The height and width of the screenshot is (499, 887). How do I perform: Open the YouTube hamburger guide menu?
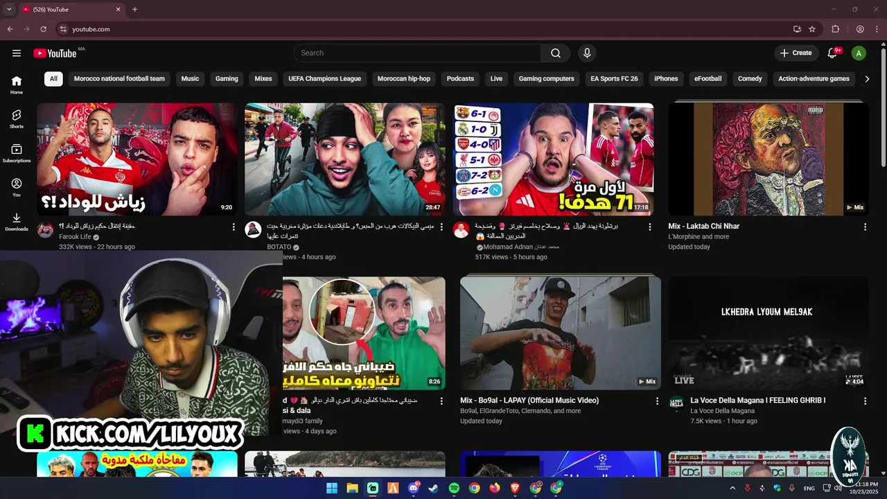click(x=17, y=53)
